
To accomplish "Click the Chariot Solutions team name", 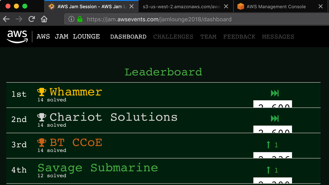I will click(x=114, y=117).
